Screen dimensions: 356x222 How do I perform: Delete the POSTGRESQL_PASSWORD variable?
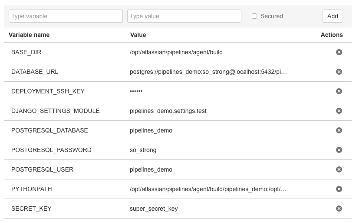pyautogui.click(x=339, y=150)
